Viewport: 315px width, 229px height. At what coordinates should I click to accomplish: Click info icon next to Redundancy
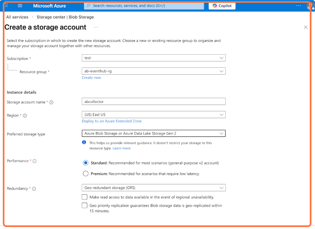tap(34, 189)
